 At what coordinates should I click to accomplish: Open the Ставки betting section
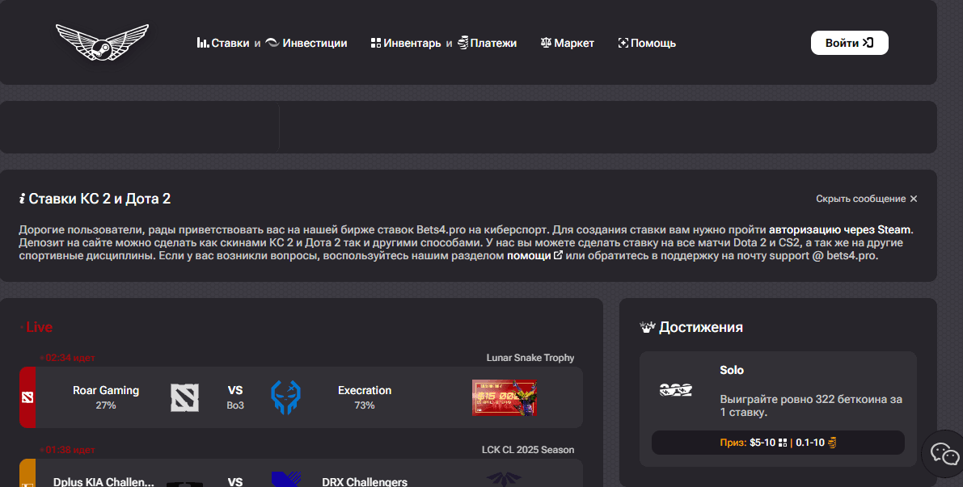223,43
